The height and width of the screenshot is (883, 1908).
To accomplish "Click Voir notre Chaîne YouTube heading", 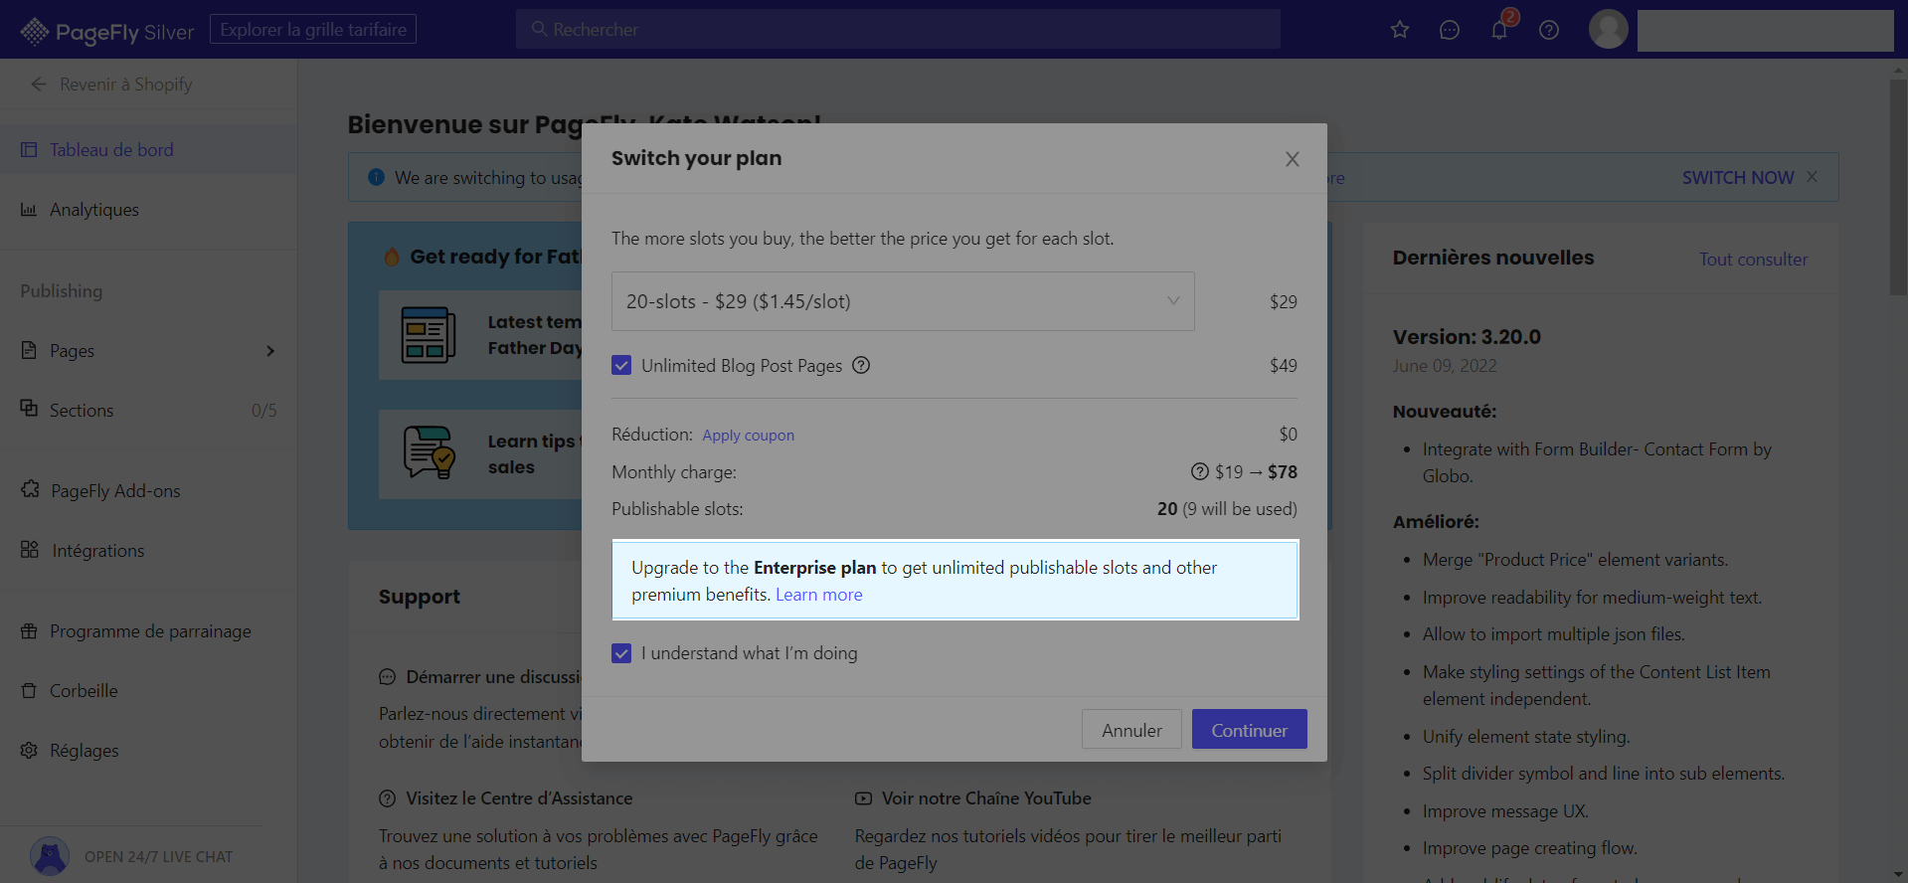I will pos(986,798).
